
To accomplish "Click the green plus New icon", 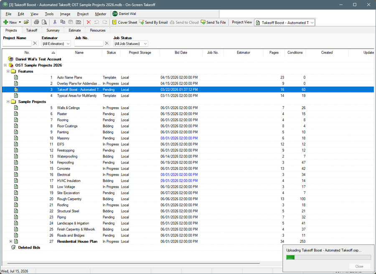I will click(x=6, y=22).
